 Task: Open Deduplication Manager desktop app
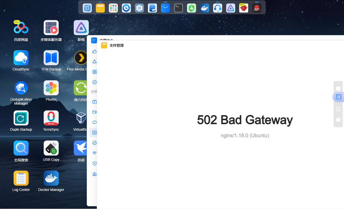(21, 88)
